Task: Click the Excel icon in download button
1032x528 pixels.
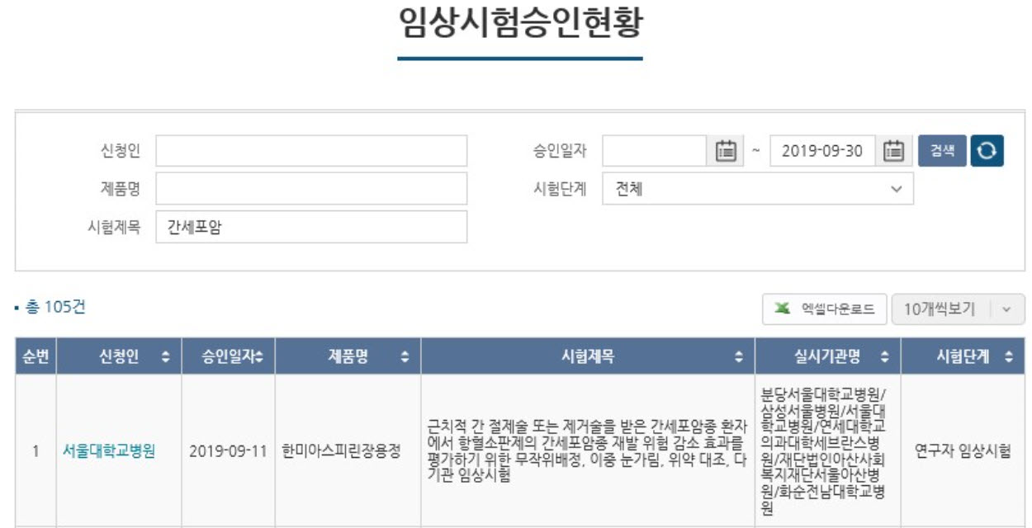Action: [782, 309]
